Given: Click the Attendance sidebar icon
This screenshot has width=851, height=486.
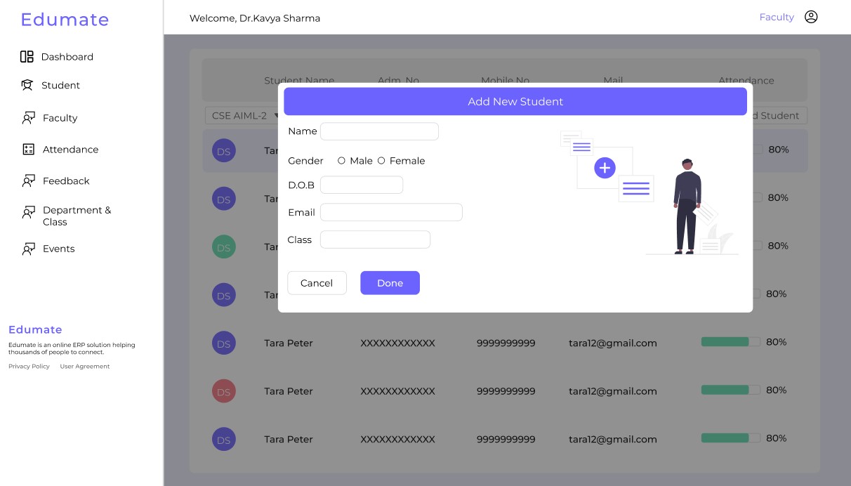Looking at the screenshot, I should point(28,150).
